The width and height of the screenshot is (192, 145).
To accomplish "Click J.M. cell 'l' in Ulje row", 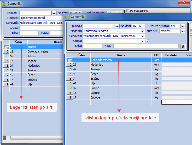I will (156, 83).
